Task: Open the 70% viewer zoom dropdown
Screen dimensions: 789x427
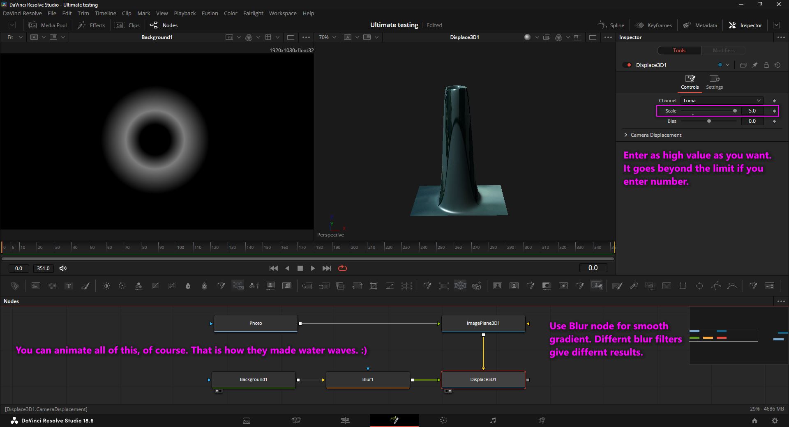Action: coord(328,37)
